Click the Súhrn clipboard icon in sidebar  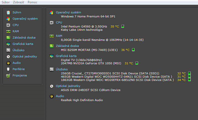coord(8,13)
